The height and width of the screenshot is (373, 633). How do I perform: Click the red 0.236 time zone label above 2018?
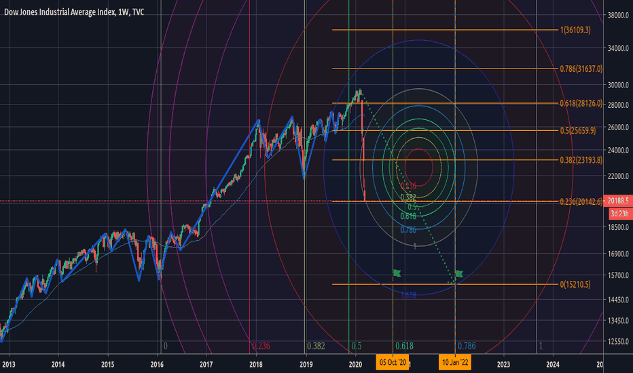tap(261, 346)
